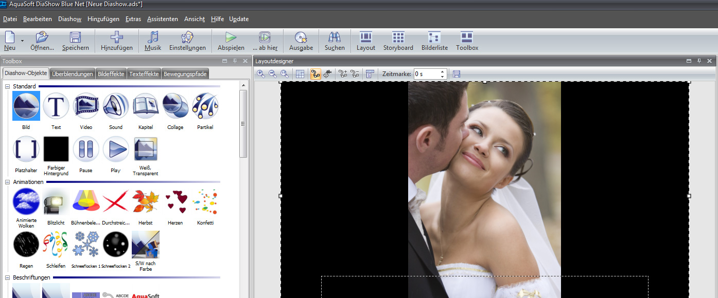
Task: Click into the Zeitmarke time field
Action: (x=426, y=74)
